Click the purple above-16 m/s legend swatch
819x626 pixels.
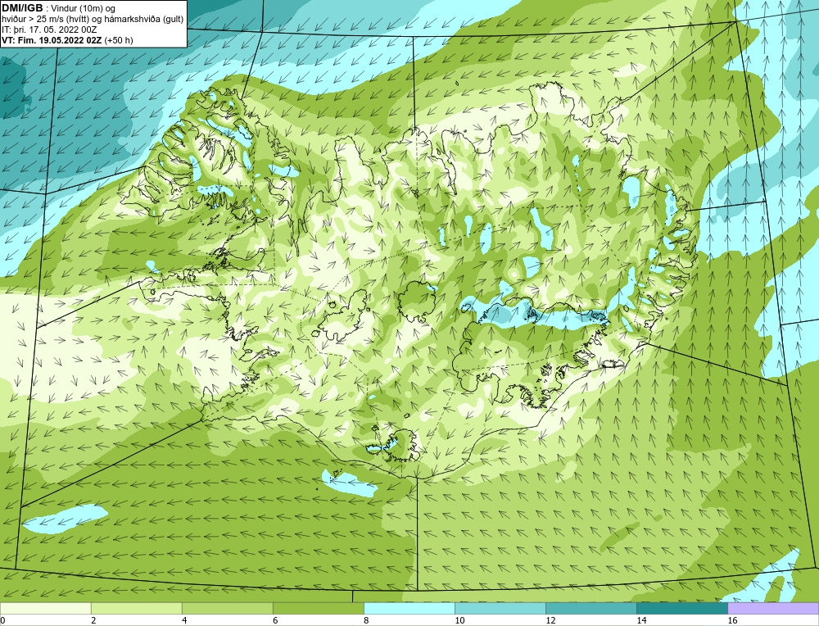pos(773,608)
